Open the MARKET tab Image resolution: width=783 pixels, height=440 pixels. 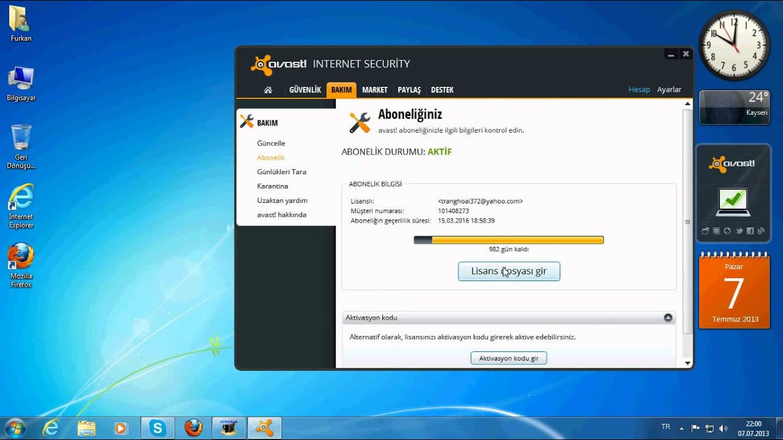pyautogui.click(x=375, y=90)
